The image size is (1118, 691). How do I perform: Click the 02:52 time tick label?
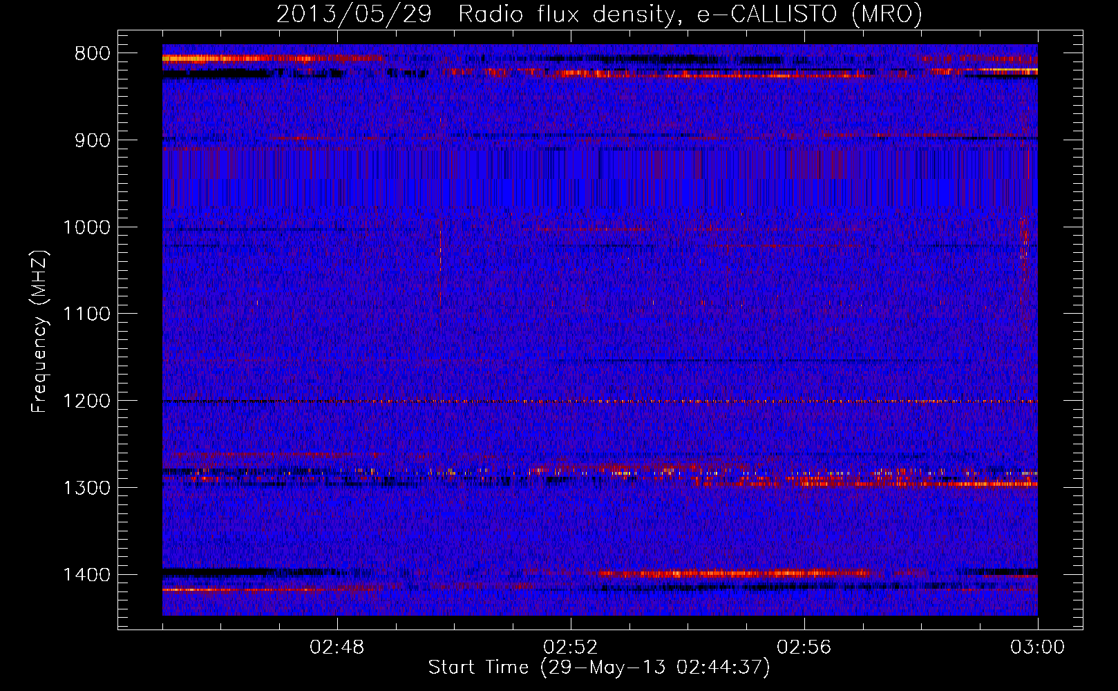571,647
